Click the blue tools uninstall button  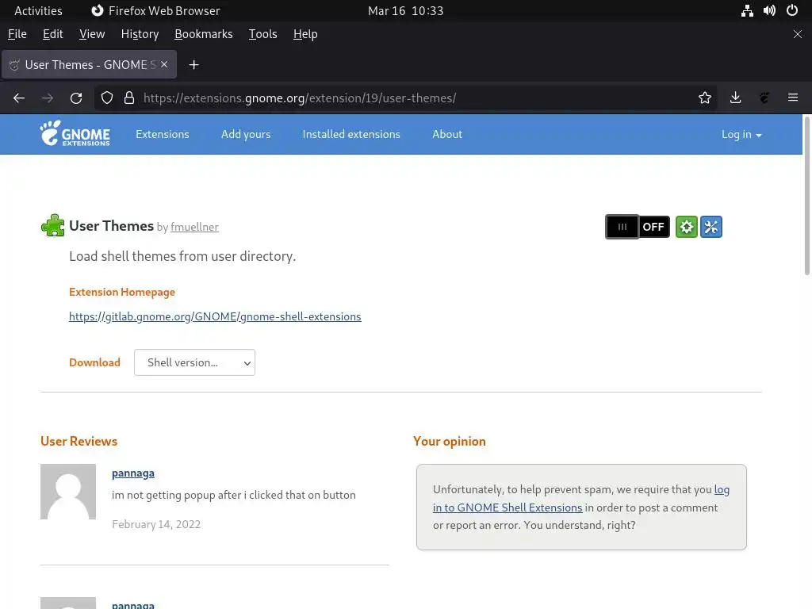(711, 227)
